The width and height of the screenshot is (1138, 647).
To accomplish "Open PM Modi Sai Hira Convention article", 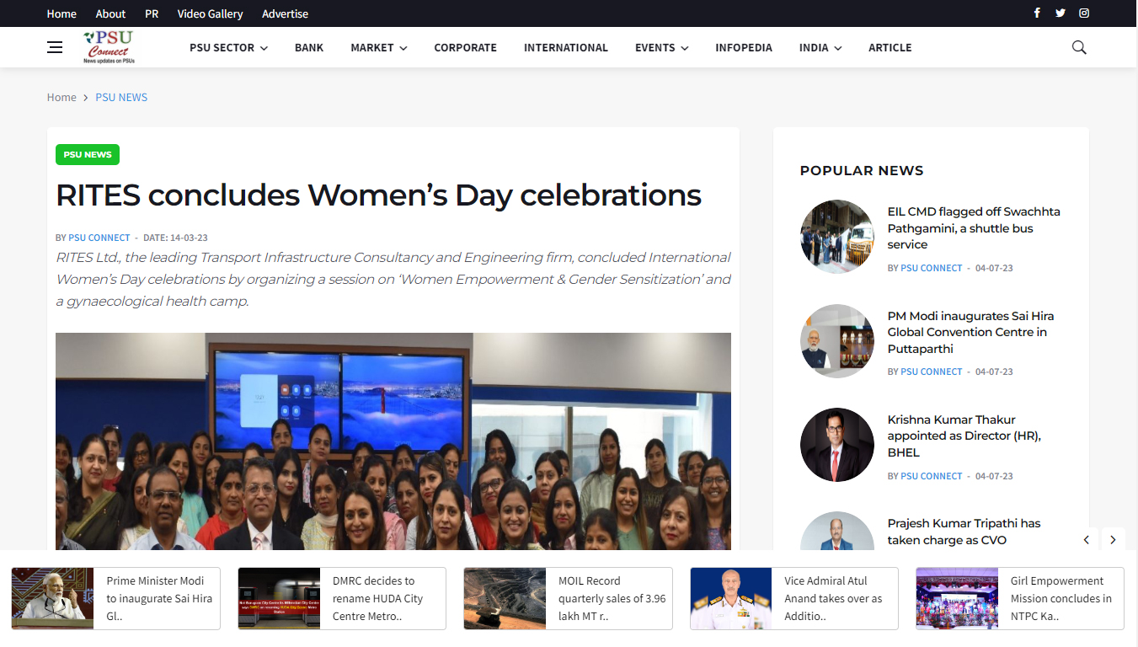I will (x=970, y=332).
